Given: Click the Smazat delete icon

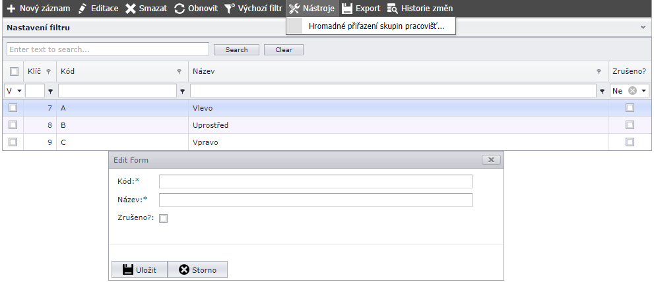Looking at the screenshot, I should (x=131, y=9).
